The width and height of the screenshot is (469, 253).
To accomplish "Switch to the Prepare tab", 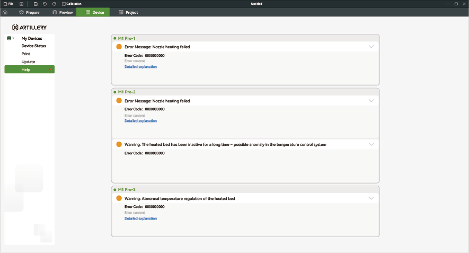I will pyautogui.click(x=29, y=12).
